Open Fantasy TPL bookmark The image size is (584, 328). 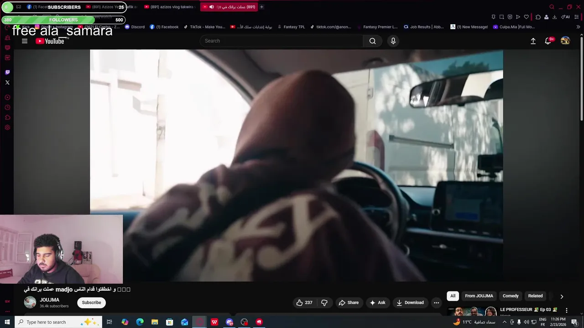point(291,27)
